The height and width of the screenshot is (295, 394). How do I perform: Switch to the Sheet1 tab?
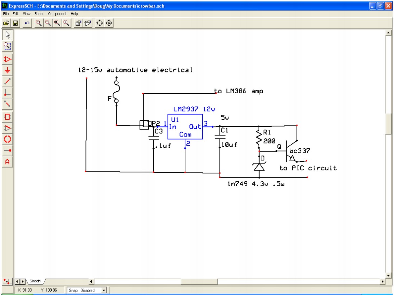[35, 281]
